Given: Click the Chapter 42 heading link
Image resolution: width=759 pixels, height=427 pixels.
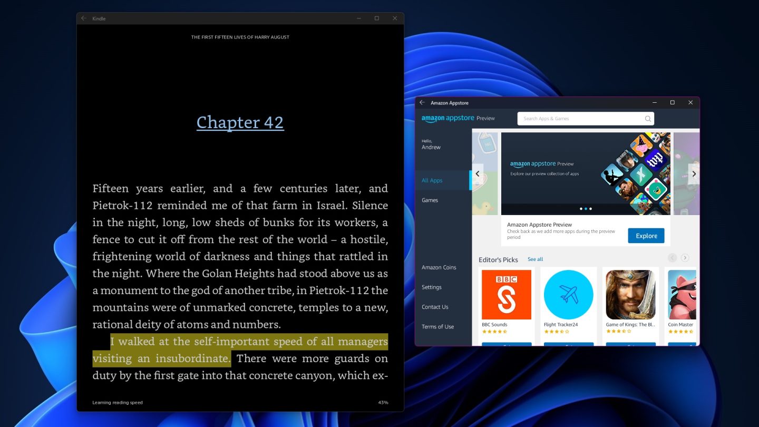Looking at the screenshot, I should tap(240, 122).
